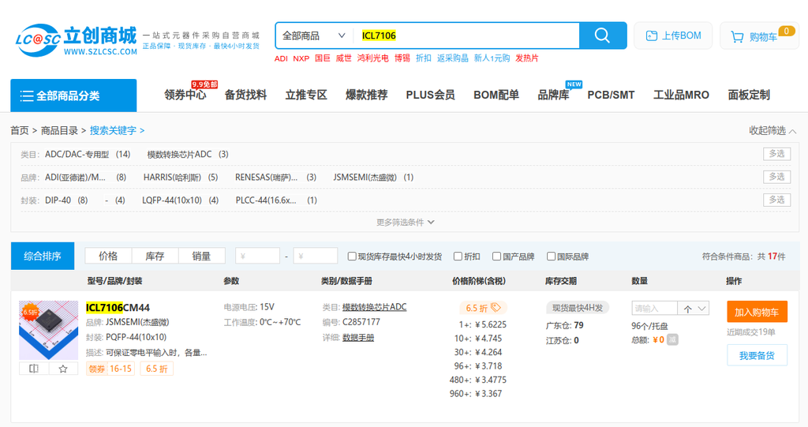Click the 鸿利光电 hot keyword link
Screen dimensions: 808x427
tap(372, 58)
